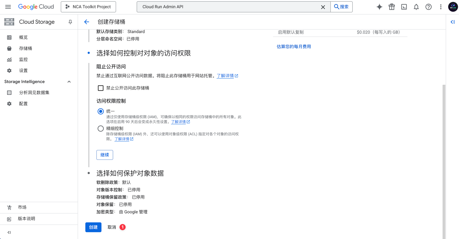This screenshot has height=239, width=459.
Task: Open the Cloud Shell terminal icon
Action: coord(404,6)
